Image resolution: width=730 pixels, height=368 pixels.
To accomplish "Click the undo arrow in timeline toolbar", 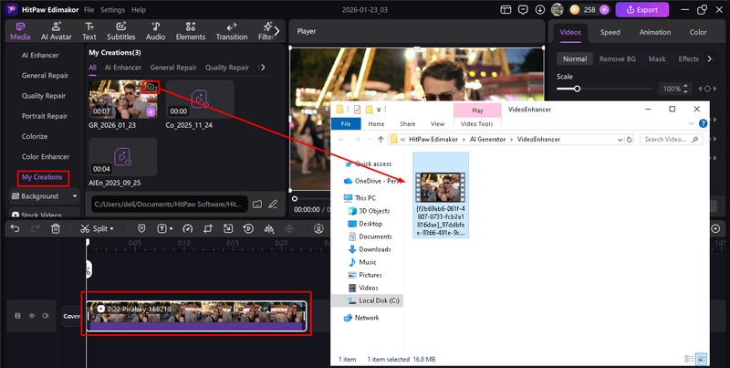I will coord(16,228).
